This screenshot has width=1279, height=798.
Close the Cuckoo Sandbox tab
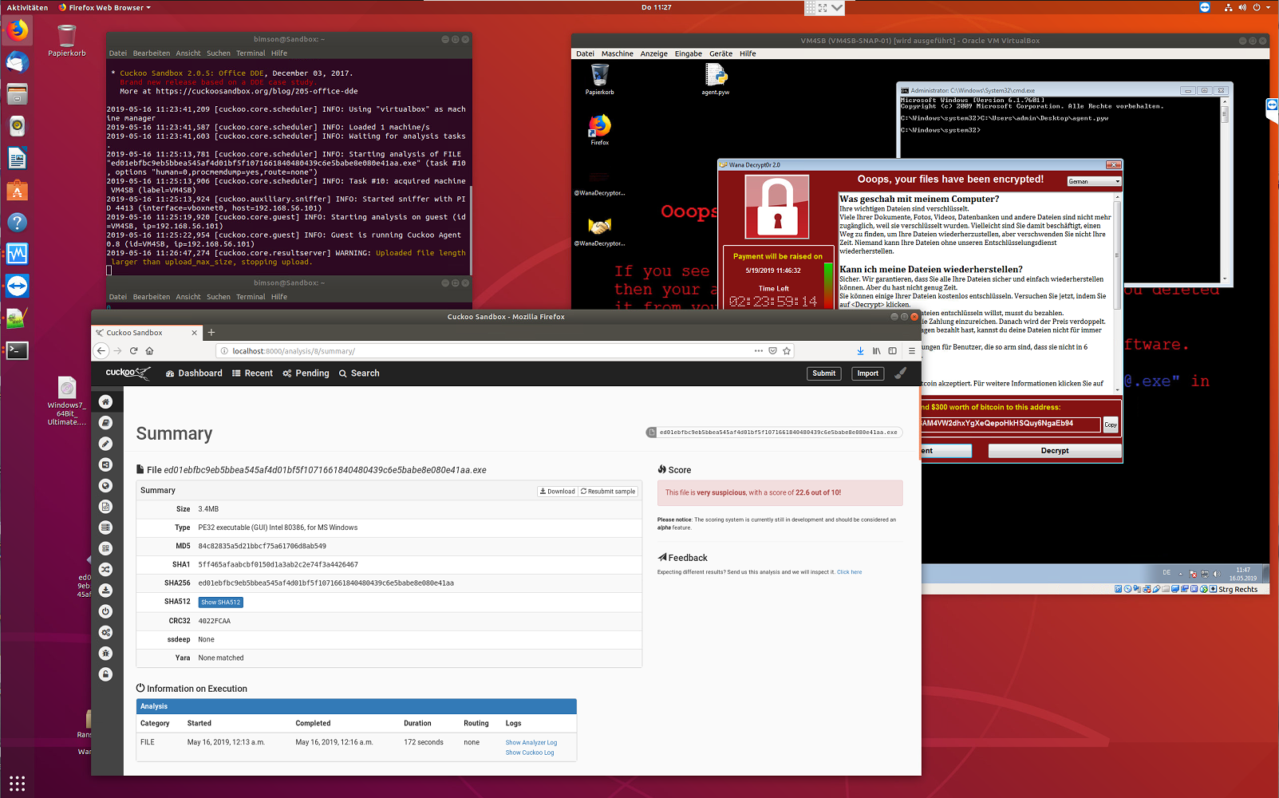click(x=194, y=333)
